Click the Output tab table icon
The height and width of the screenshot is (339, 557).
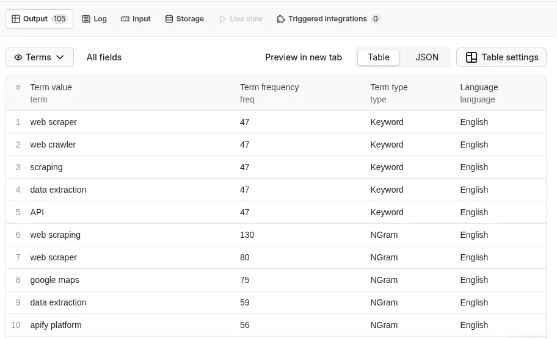16,19
